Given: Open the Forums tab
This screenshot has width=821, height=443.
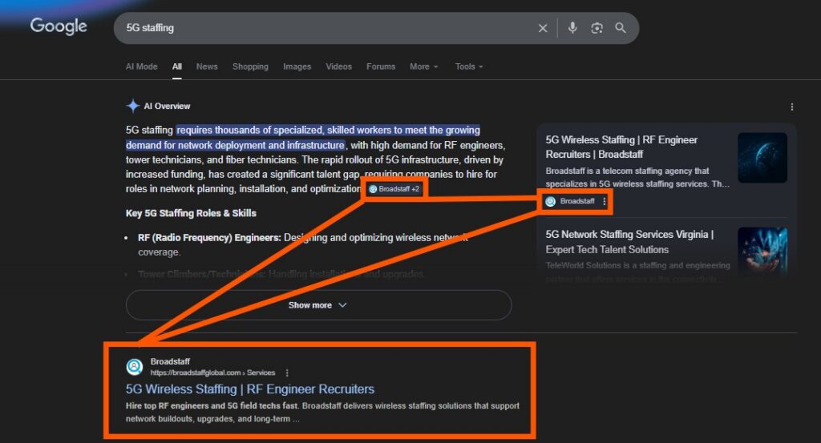Looking at the screenshot, I should point(381,66).
